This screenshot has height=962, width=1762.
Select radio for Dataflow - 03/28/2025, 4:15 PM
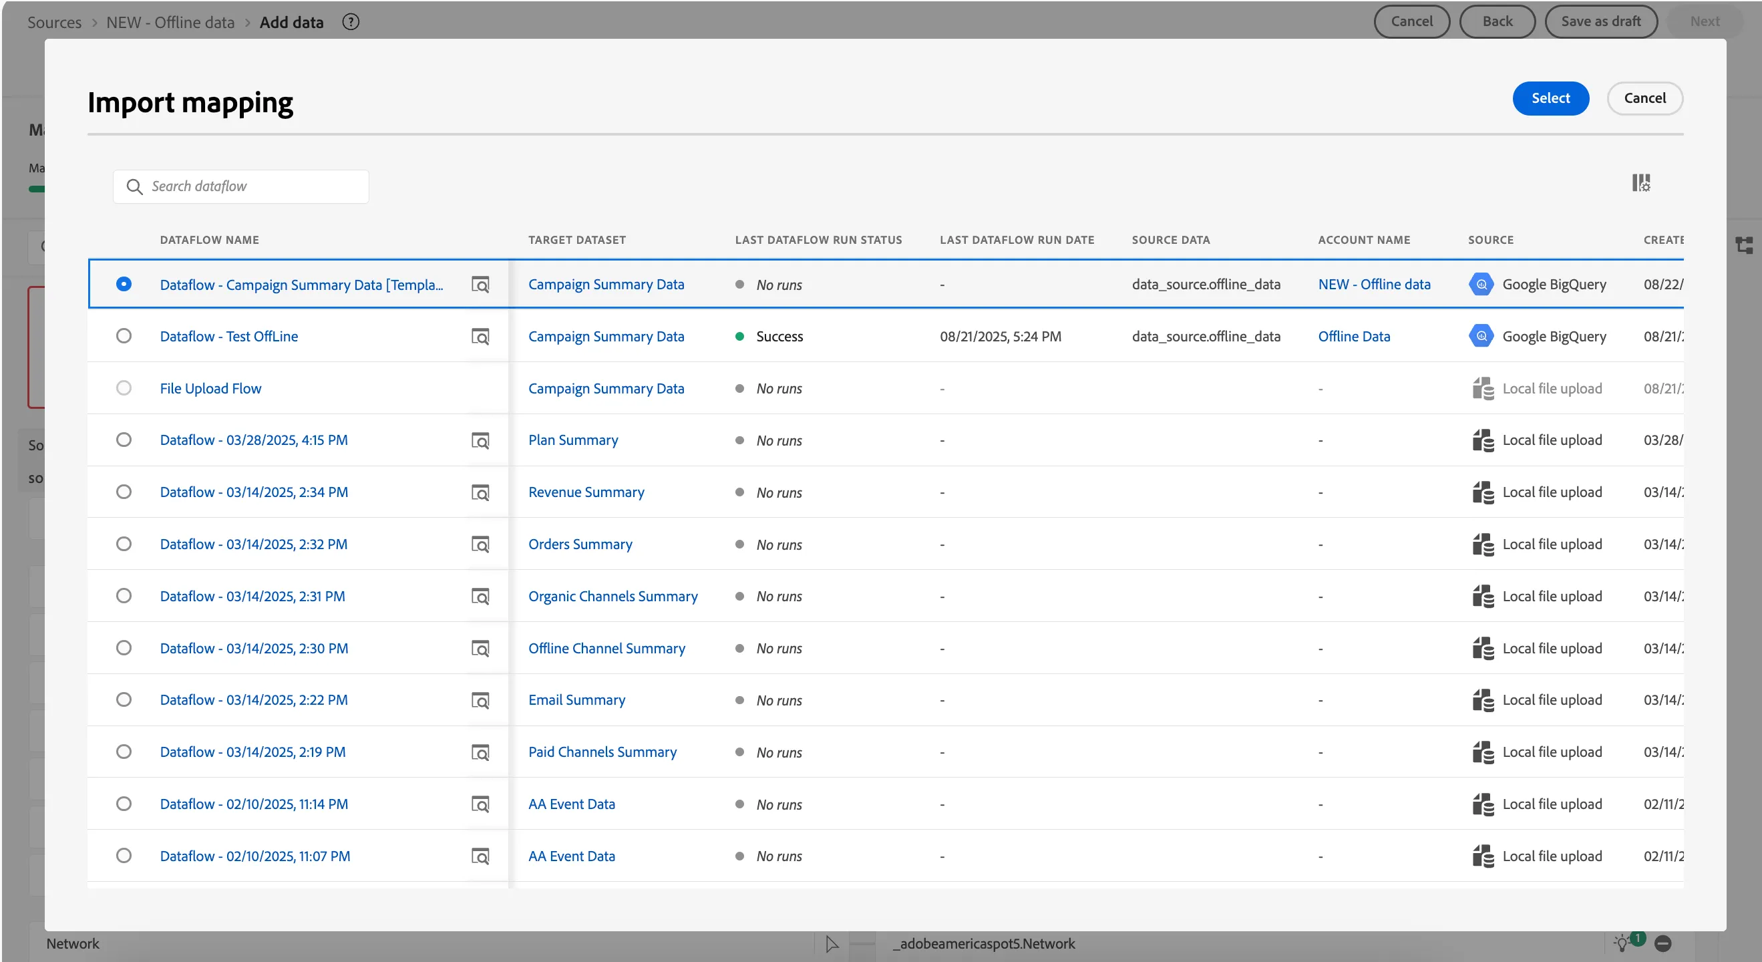[124, 440]
